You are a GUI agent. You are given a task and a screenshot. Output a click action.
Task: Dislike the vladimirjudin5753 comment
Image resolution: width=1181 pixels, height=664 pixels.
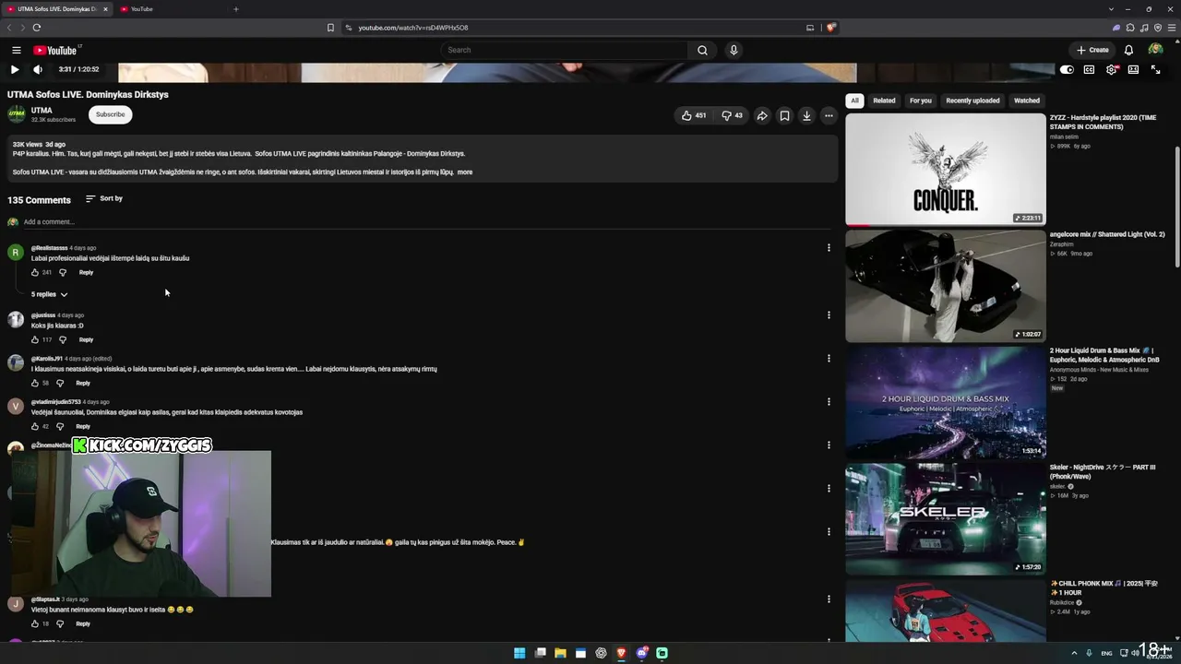point(60,426)
